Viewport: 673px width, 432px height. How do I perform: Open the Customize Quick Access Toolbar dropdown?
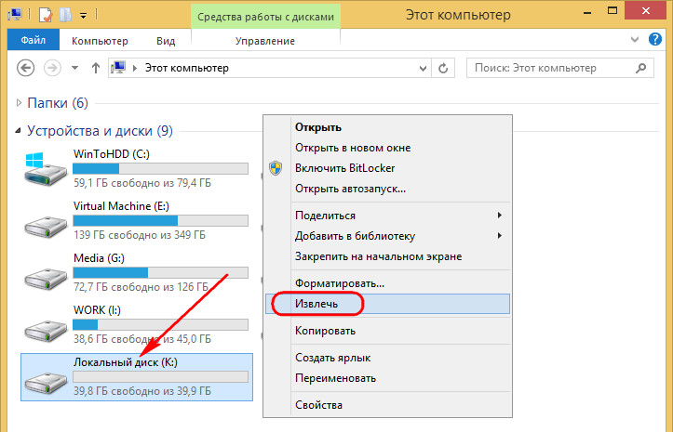point(83,16)
